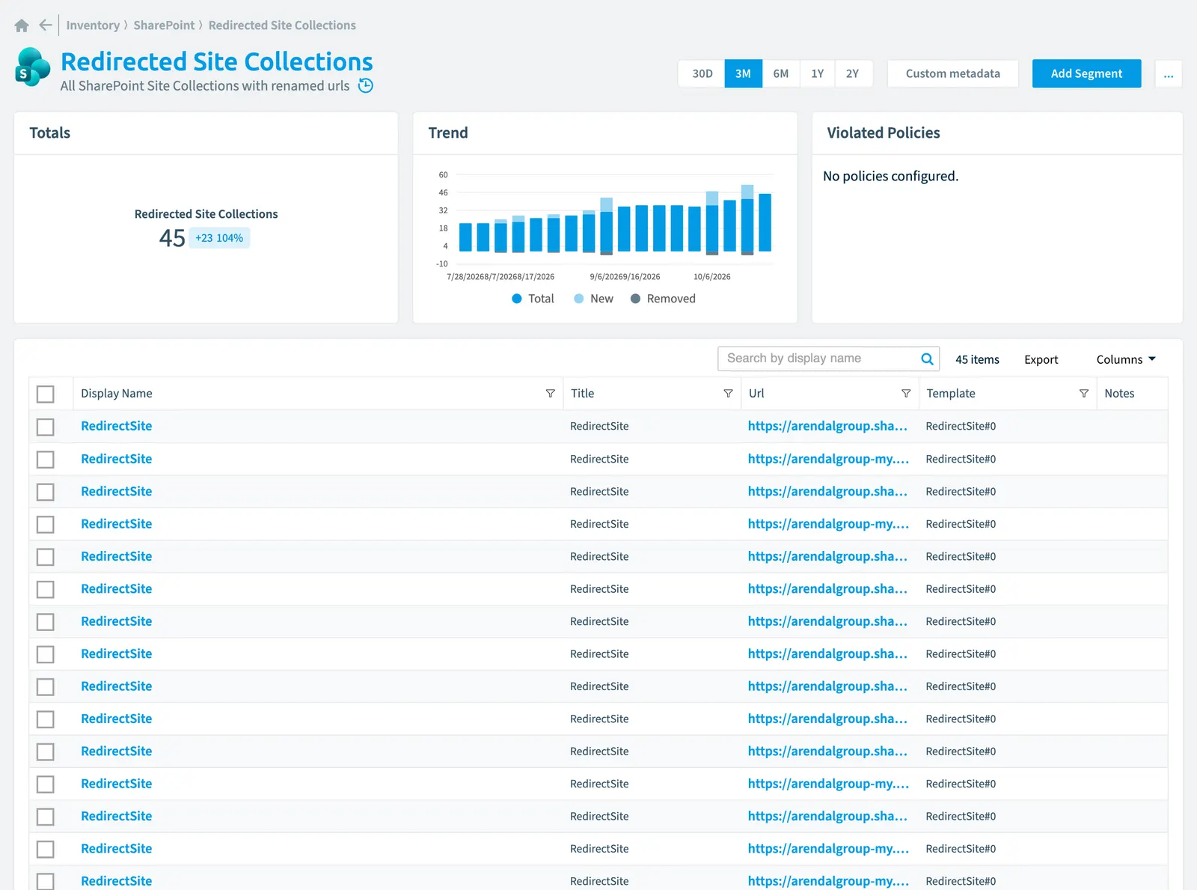Screen dimensions: 1197x890
Task: Open the second row arendalgroup-my url link
Action: [828, 459]
